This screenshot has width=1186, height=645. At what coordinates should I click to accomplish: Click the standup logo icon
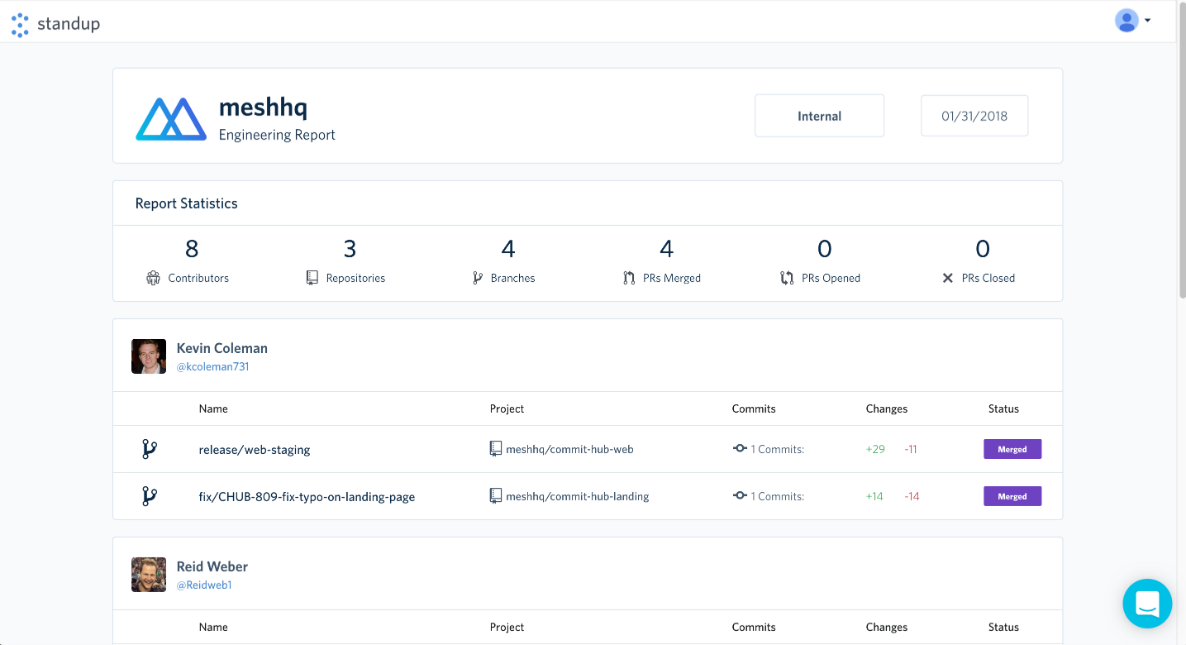20,25
